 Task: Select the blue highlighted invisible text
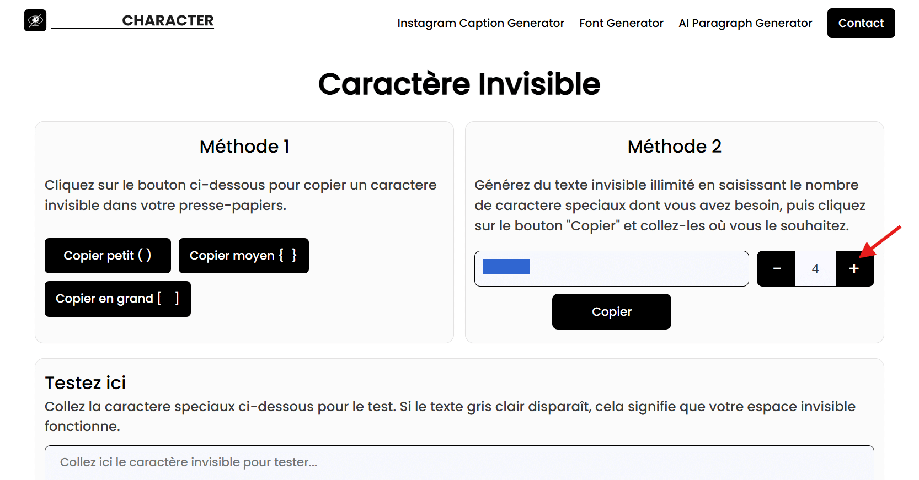tap(506, 266)
